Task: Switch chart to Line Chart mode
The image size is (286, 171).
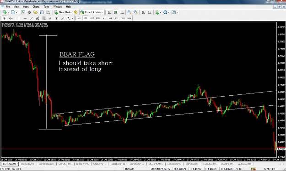Action: pos(122,12)
